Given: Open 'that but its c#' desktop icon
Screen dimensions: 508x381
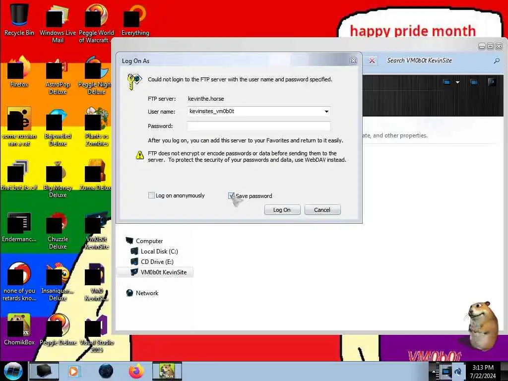Looking at the screenshot, I should tap(19, 174).
